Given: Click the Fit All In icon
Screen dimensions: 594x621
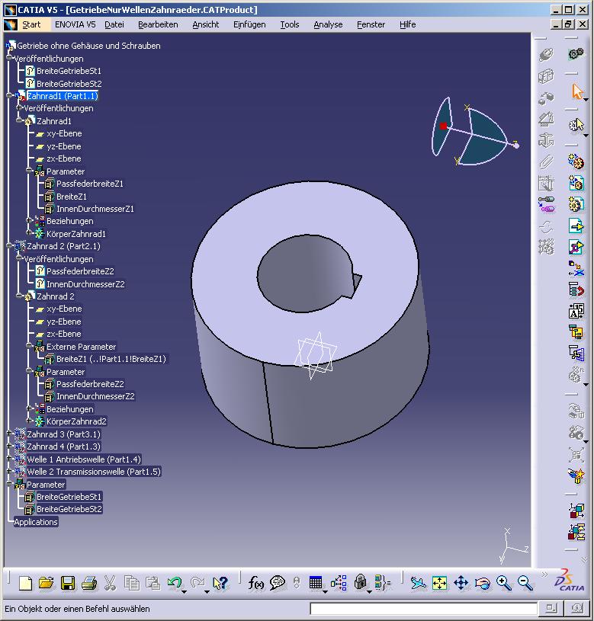Looking at the screenshot, I should [x=440, y=583].
